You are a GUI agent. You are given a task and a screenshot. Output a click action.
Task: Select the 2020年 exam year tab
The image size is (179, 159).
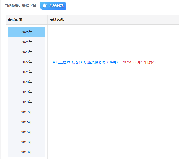[x=27, y=82]
